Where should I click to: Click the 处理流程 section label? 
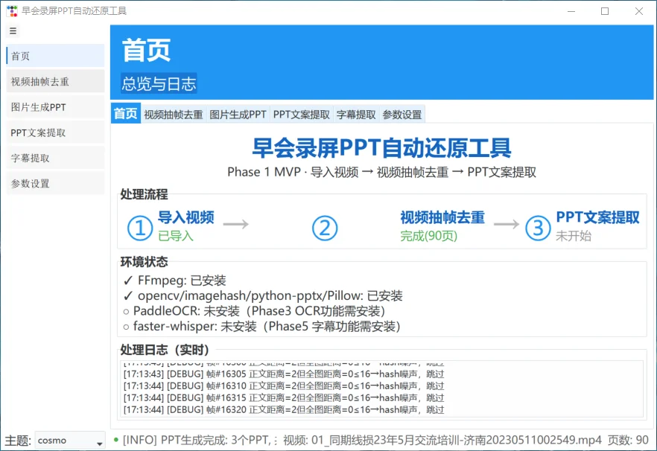[x=145, y=194]
